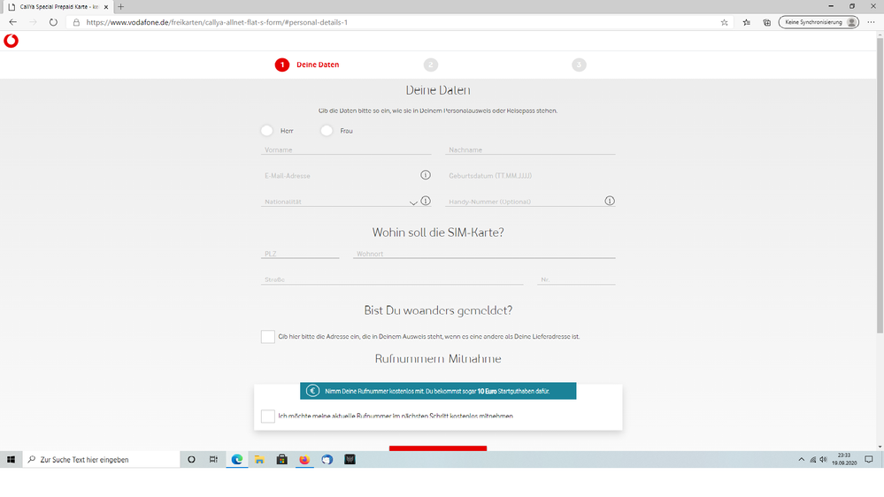
Task: Click the site lock icon
Action: pos(77,22)
